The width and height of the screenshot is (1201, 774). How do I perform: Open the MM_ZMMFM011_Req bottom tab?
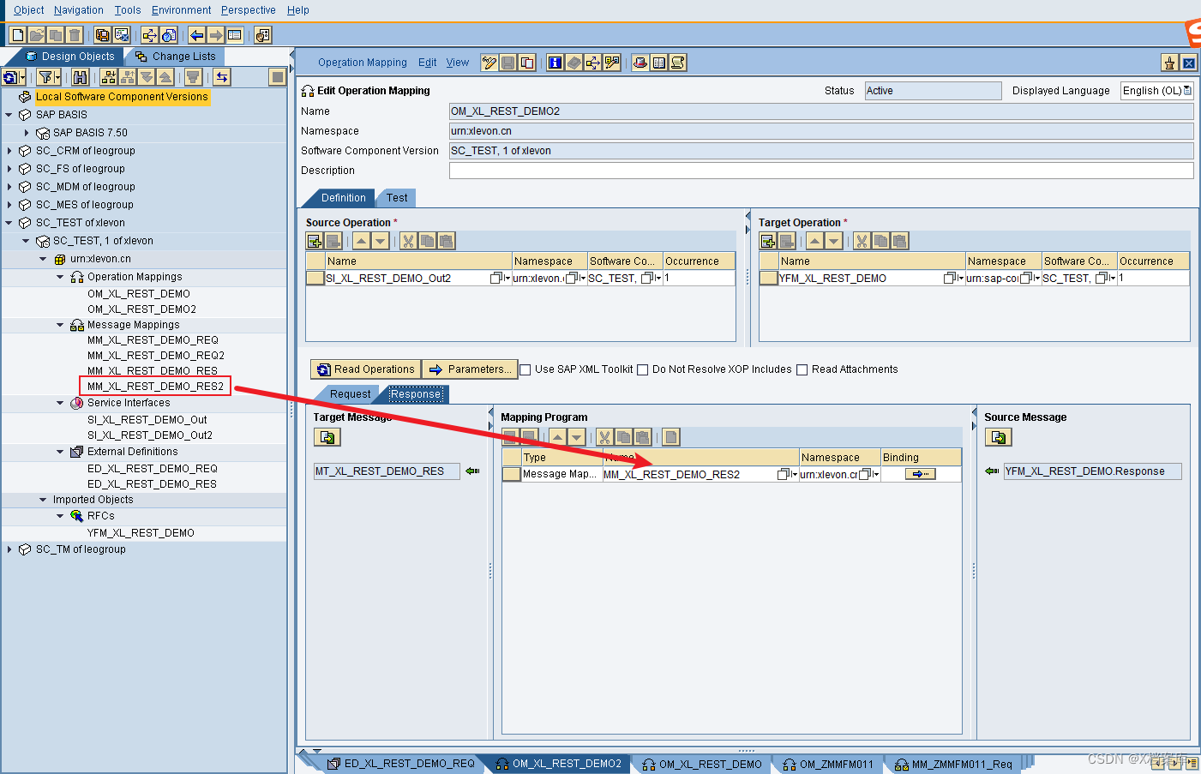coord(953,764)
